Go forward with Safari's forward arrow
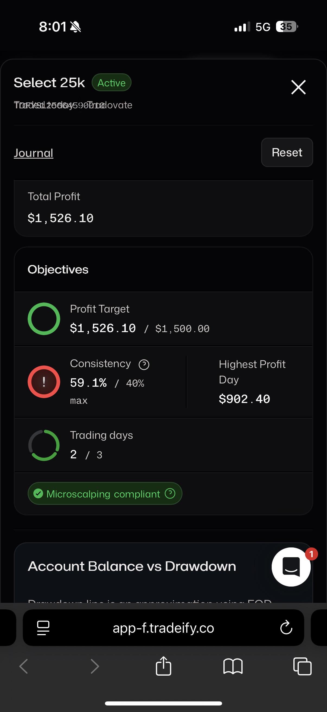The image size is (327, 712). (95, 666)
